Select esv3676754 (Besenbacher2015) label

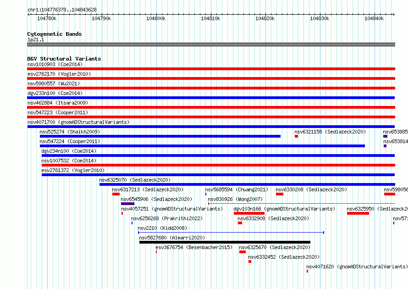[x=194, y=247]
